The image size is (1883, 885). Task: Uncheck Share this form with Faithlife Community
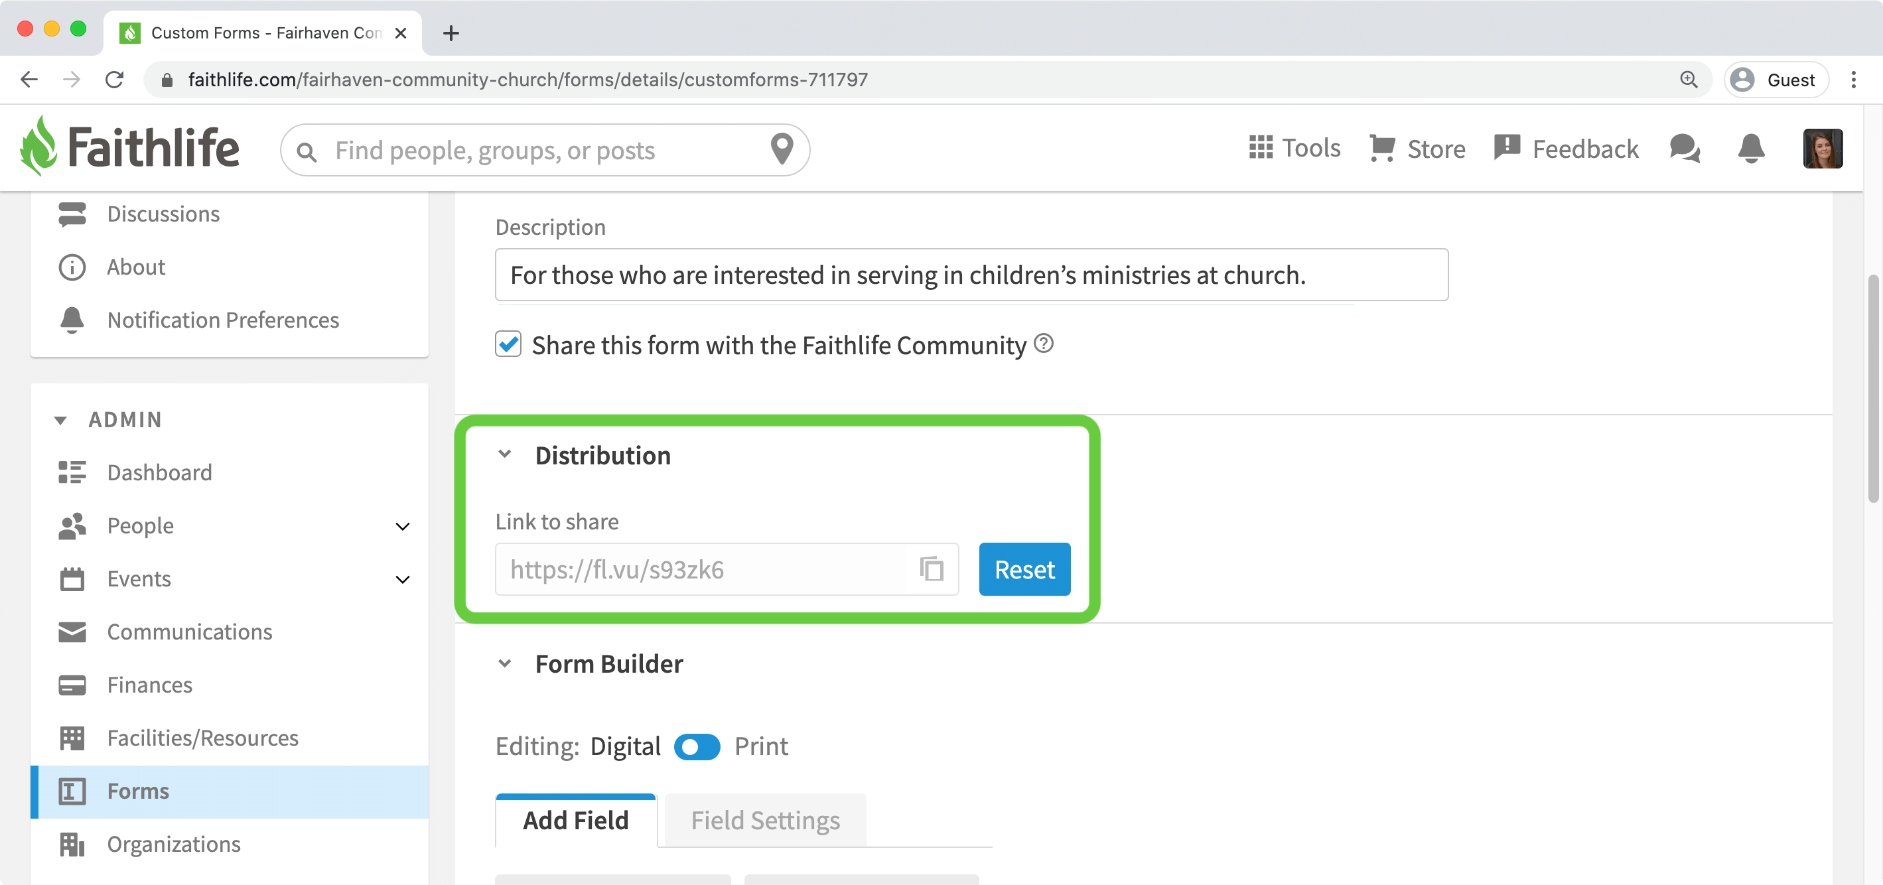point(508,344)
